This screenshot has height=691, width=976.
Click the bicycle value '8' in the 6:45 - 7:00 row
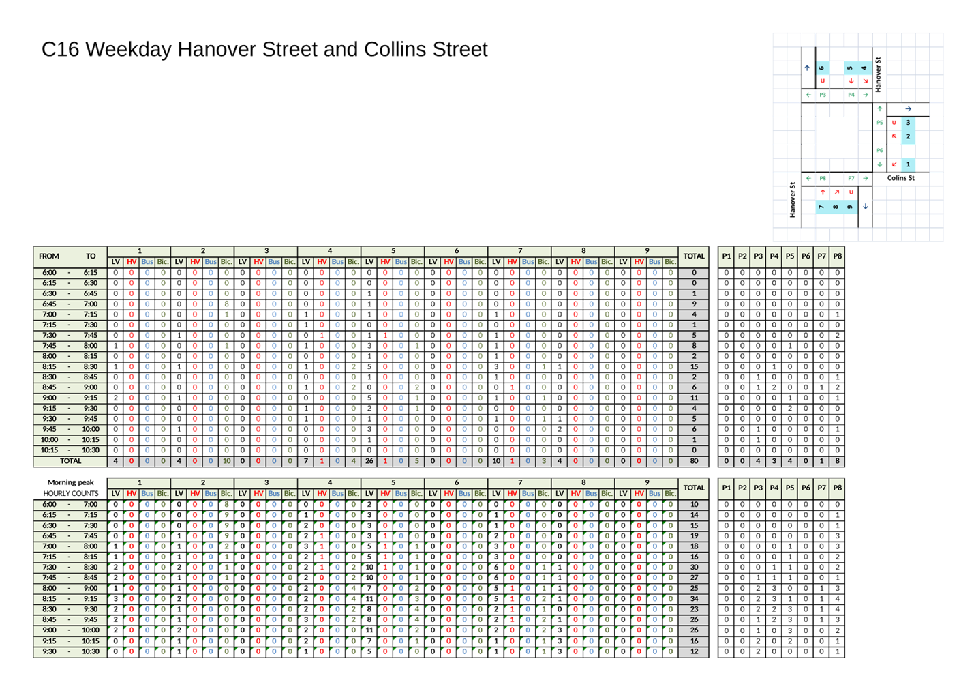[x=226, y=304]
